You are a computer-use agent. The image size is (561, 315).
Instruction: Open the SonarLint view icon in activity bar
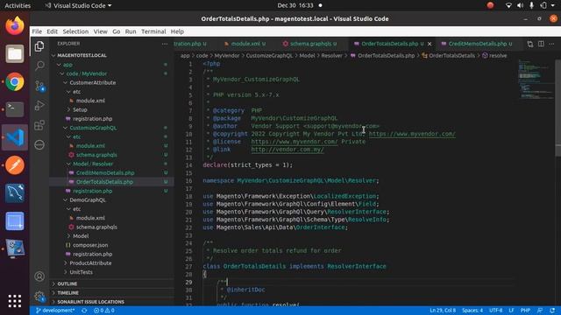[x=39, y=144]
